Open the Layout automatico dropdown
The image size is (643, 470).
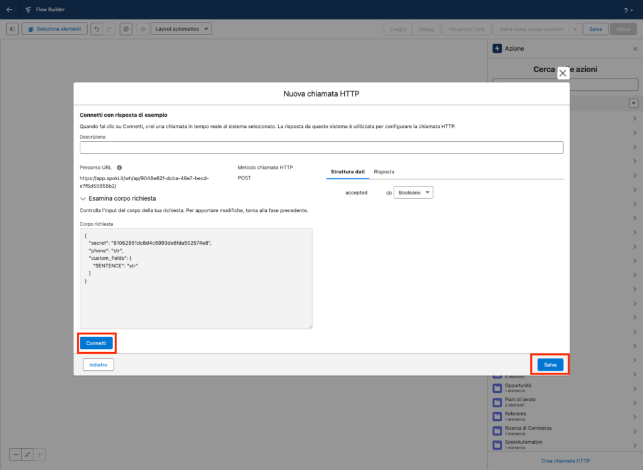(x=181, y=29)
